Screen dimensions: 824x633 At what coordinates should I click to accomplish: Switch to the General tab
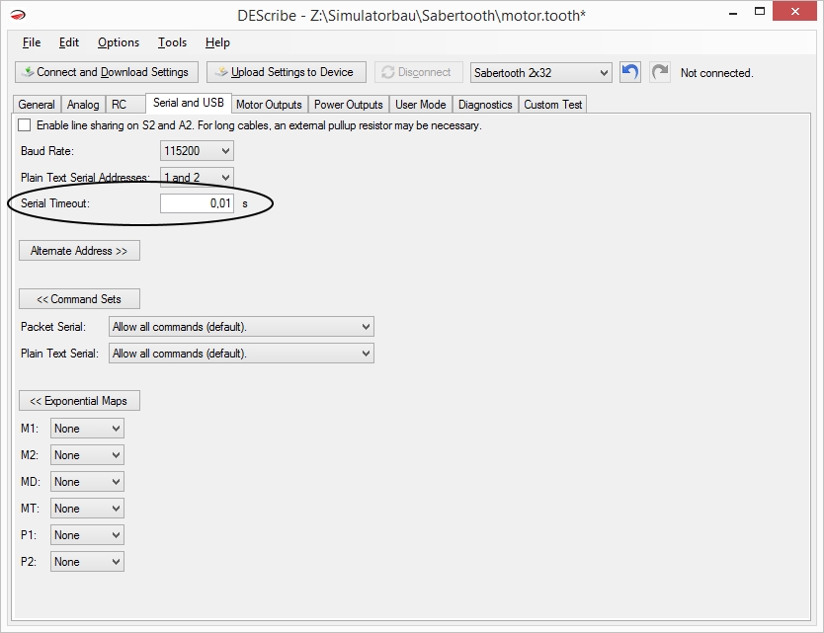pyautogui.click(x=37, y=105)
